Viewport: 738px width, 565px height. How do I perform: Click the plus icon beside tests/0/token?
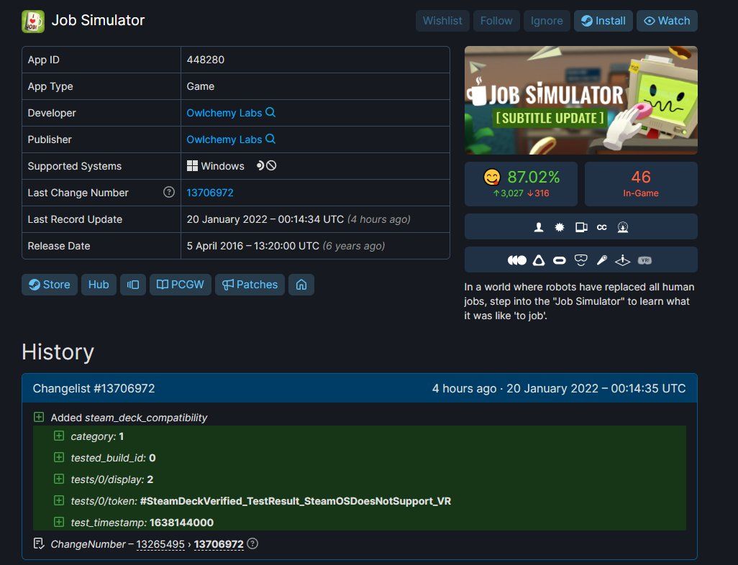tap(59, 500)
